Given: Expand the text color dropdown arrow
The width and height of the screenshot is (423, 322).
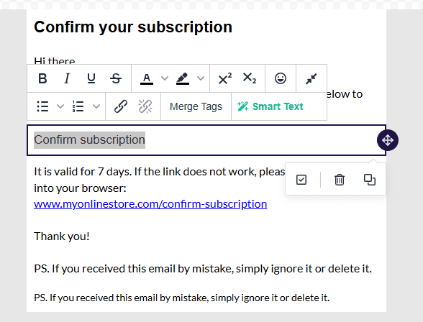Looking at the screenshot, I should pyautogui.click(x=165, y=78).
